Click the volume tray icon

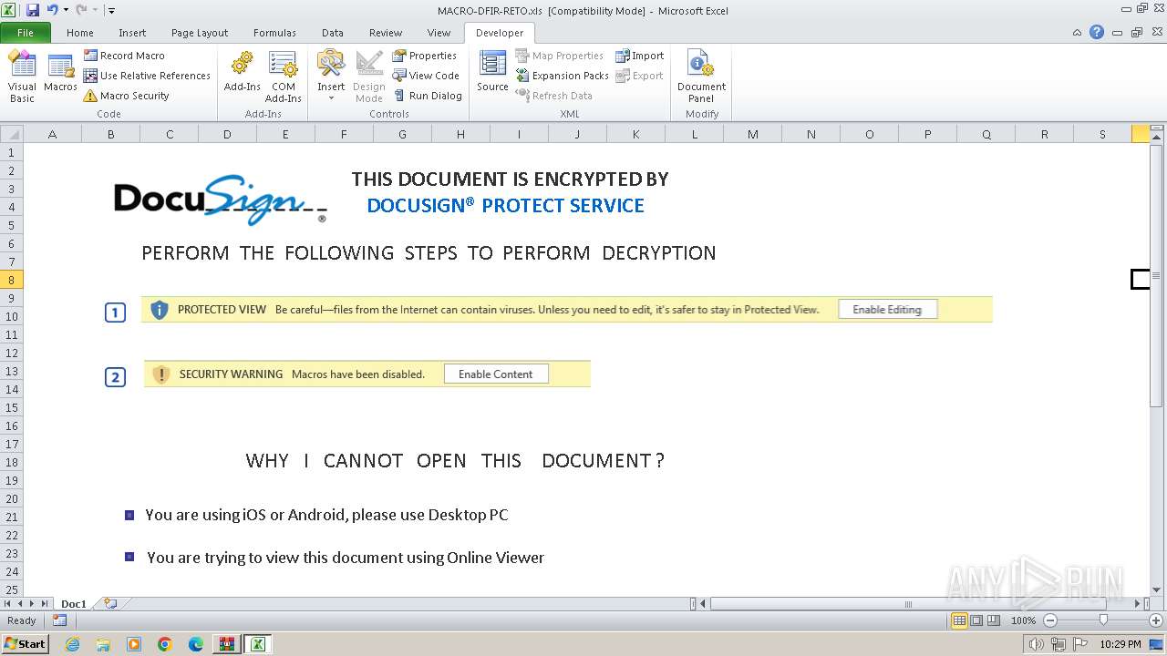point(1037,644)
